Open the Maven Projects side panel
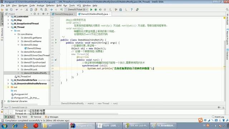 coord(228,37)
